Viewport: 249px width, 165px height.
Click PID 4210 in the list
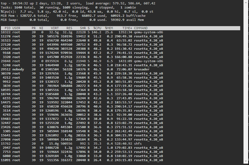pyautogui.click(x=7, y=106)
